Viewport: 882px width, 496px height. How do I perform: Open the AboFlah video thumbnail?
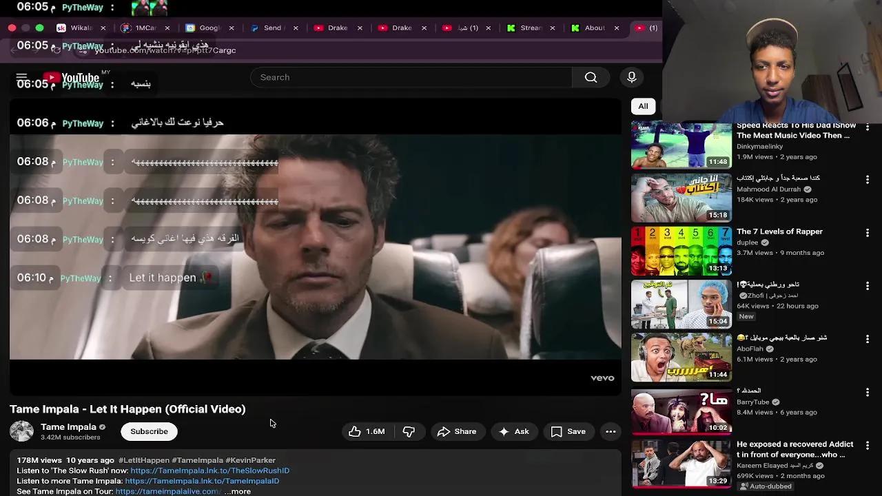click(x=681, y=357)
